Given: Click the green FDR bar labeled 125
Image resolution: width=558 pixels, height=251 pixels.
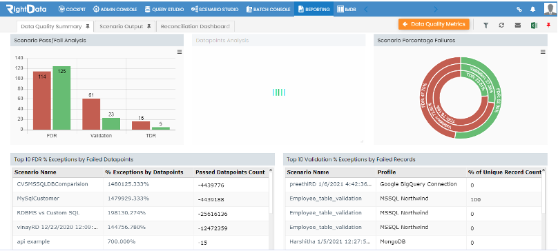Looking at the screenshot, I should tap(61, 98).
